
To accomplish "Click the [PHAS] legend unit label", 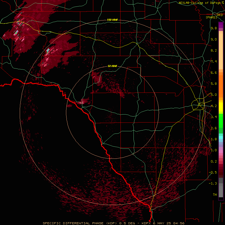I will [211, 17].
